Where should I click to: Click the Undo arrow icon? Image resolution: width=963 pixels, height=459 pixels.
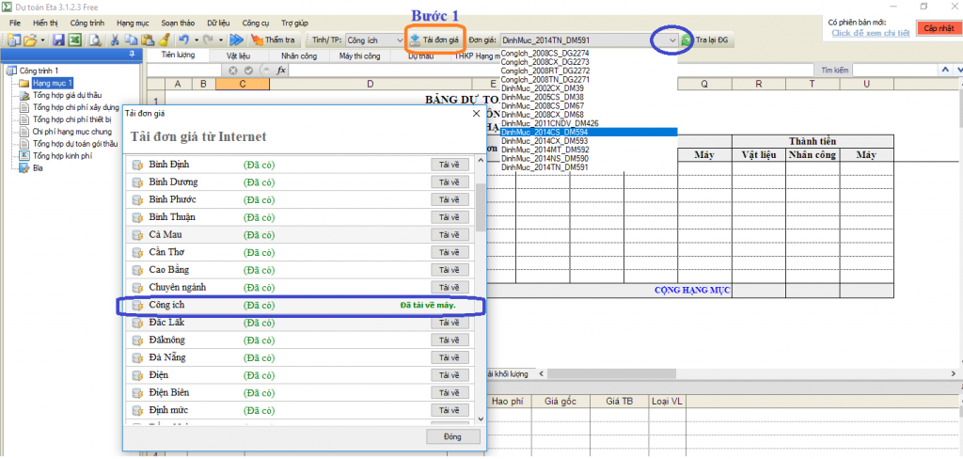(x=182, y=40)
